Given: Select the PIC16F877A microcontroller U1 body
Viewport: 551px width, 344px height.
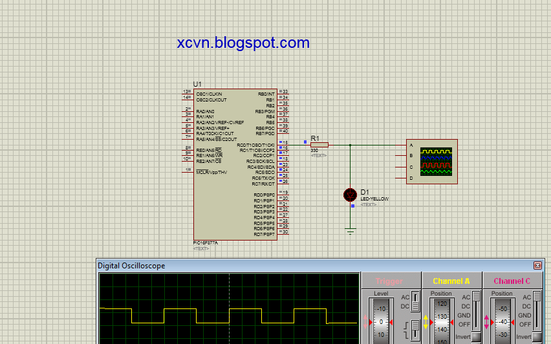Looking at the screenshot, I should pyautogui.click(x=235, y=164).
